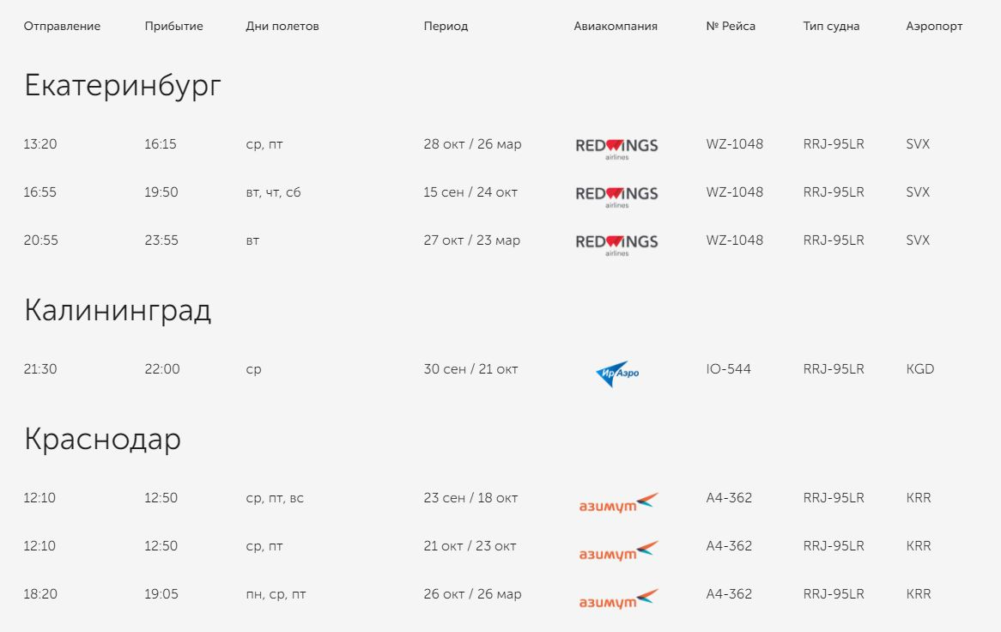This screenshot has height=632, width=1001.
Task: Click the Екатеринбург city heading
Action: pyautogui.click(x=123, y=86)
